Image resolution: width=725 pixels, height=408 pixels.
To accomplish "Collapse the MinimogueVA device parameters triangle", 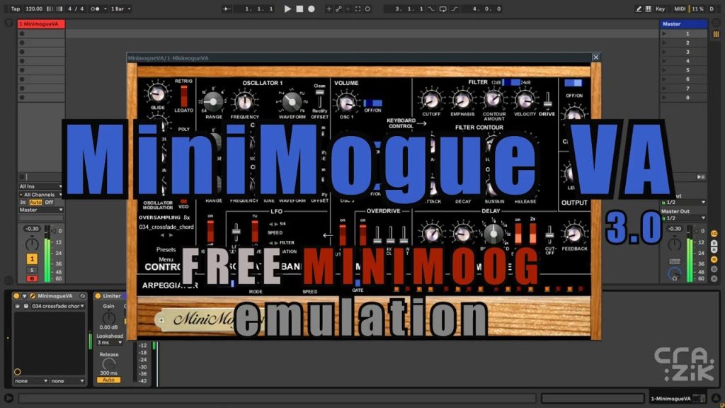I will tap(25, 295).
